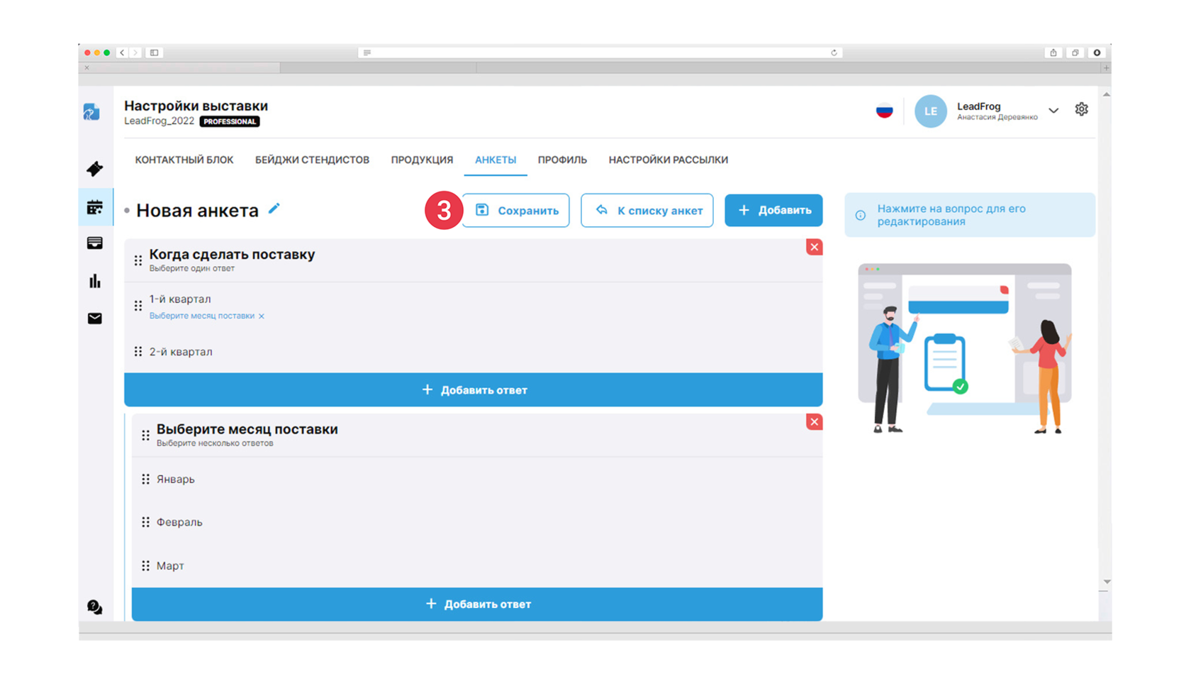The width and height of the screenshot is (1191, 681).
Task: Click the Новая анкета title
Action: pyautogui.click(x=197, y=211)
